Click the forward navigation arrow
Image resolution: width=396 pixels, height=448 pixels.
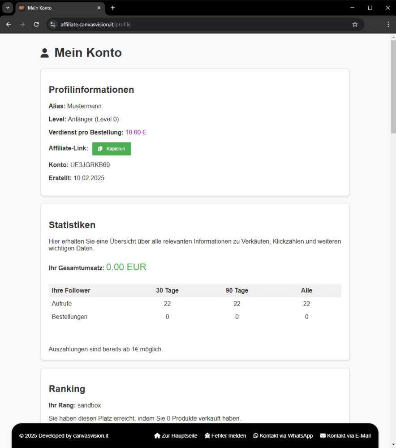(x=22, y=24)
